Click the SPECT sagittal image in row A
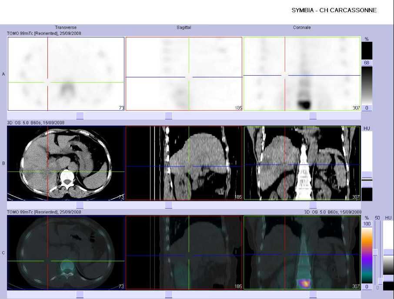The width and height of the screenshot is (394, 299). [x=184, y=74]
